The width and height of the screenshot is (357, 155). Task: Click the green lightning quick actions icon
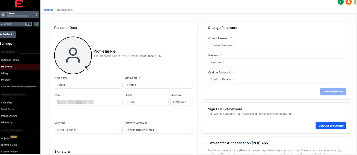click(x=36, y=24)
